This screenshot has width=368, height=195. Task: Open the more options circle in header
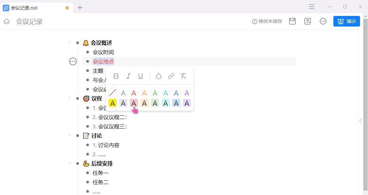point(323,21)
